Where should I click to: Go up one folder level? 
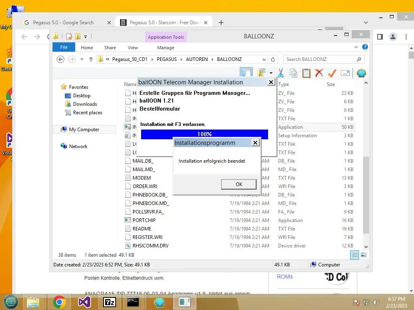click(91, 59)
